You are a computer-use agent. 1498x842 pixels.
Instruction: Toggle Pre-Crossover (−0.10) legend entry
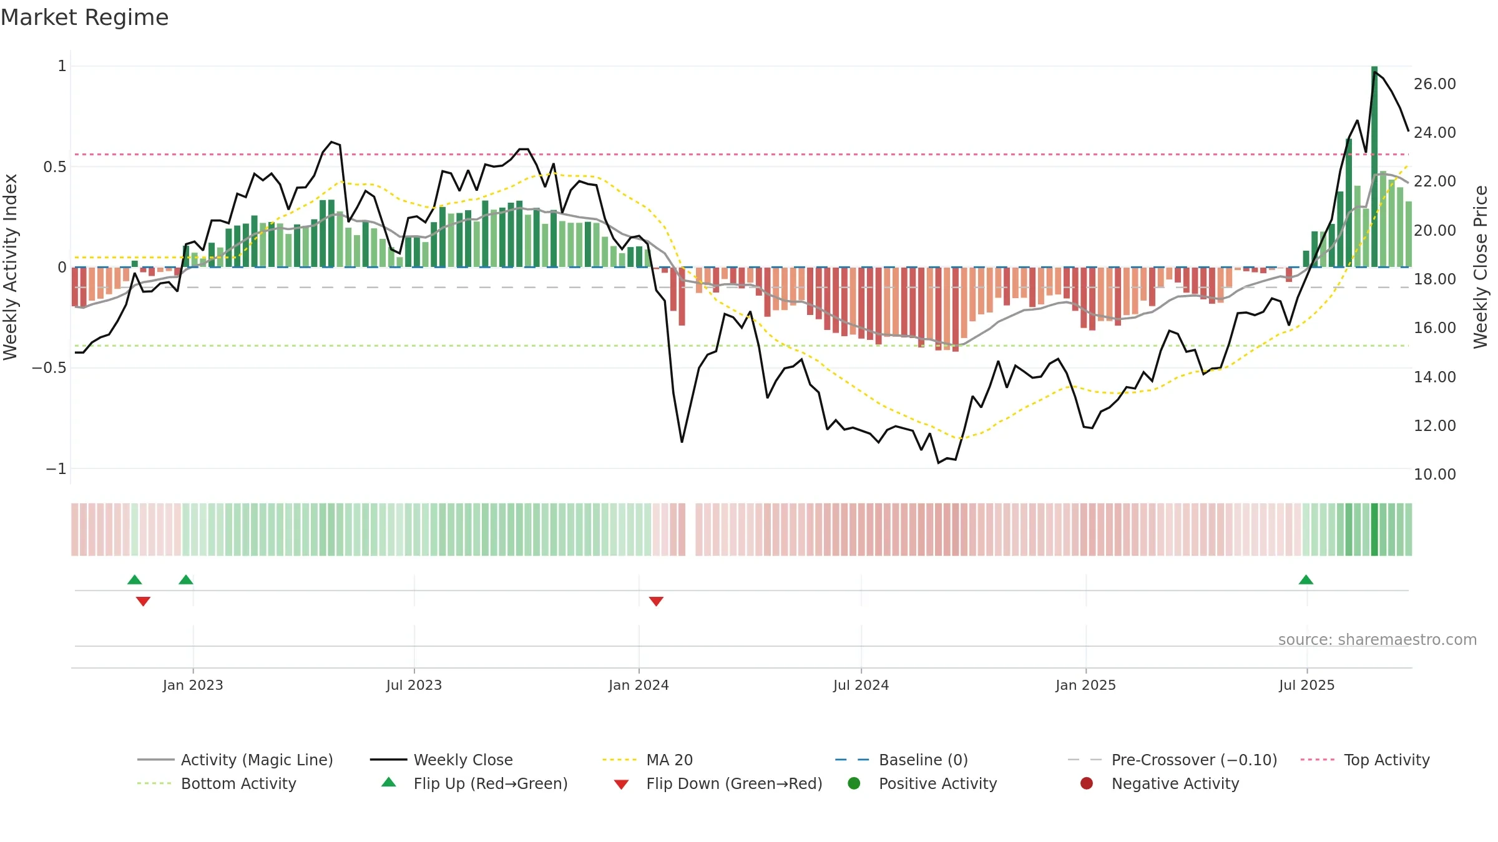point(1173,760)
